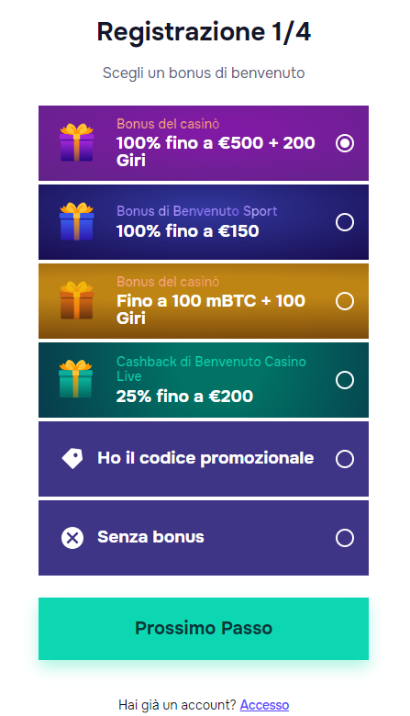410x716 pixels.
Task: Enable the promo code option radio button
Action: click(345, 459)
